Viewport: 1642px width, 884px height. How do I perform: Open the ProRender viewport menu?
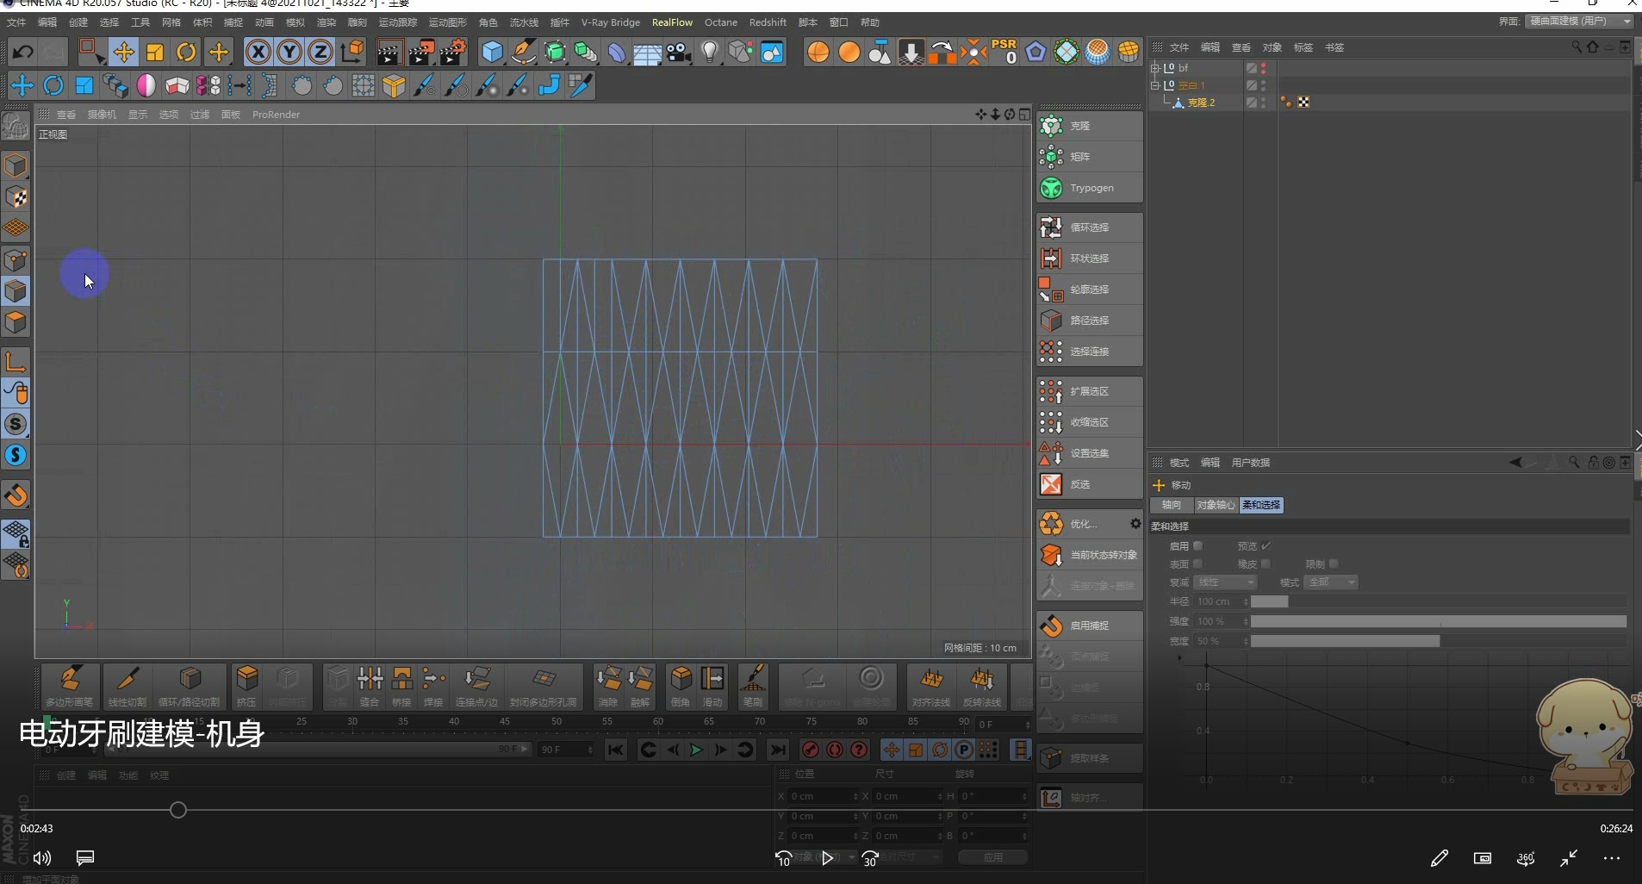click(276, 115)
